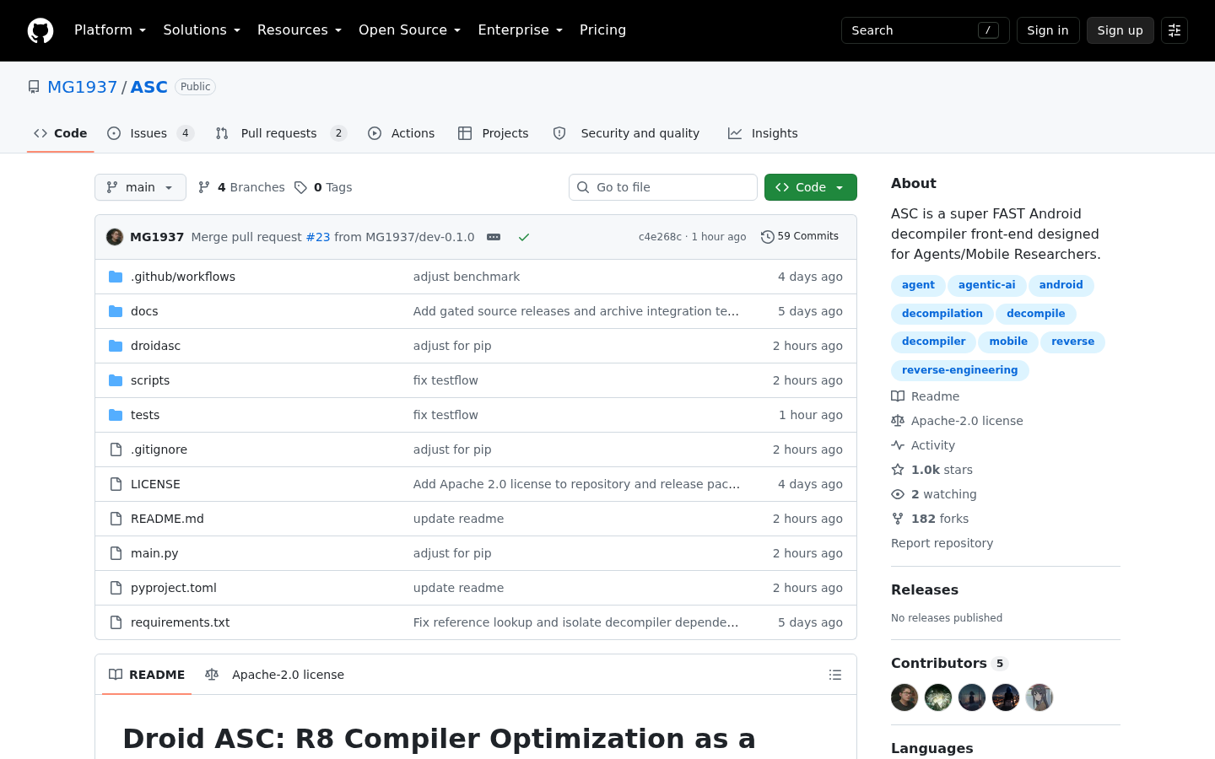Click the docs folder icon
Screen dimensions: 1215x759
tap(116, 311)
